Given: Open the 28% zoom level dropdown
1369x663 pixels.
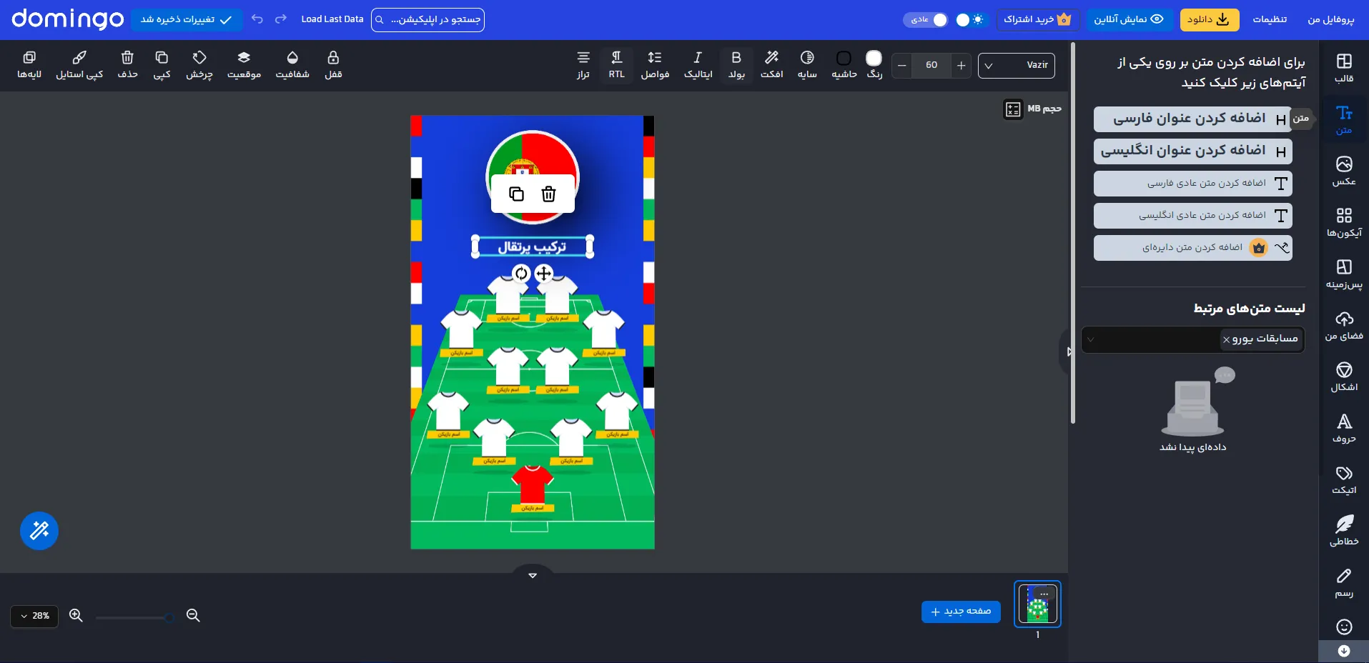Looking at the screenshot, I should (x=34, y=616).
